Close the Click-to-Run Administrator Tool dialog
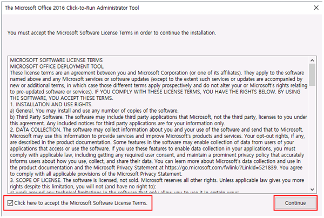 (316, 8)
